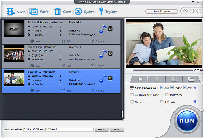The width and height of the screenshot is (204, 138).
Task: Edit winx-dvd-ripper-platinum.mp4 with scissors
Action: pos(66,66)
